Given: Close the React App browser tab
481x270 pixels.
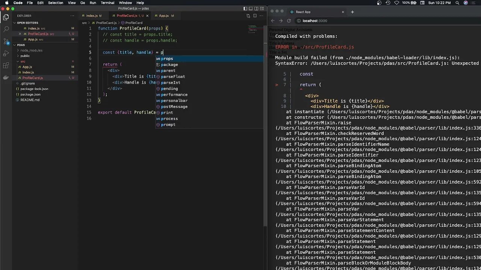Looking at the screenshot, I should [343, 12].
